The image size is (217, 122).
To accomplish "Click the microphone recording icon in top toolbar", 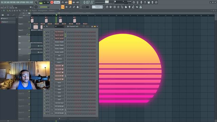I will (x=141, y=2).
